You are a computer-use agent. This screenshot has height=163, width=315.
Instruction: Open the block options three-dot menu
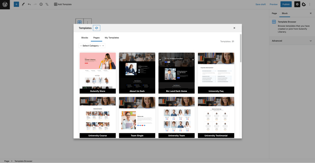pos(87,22)
